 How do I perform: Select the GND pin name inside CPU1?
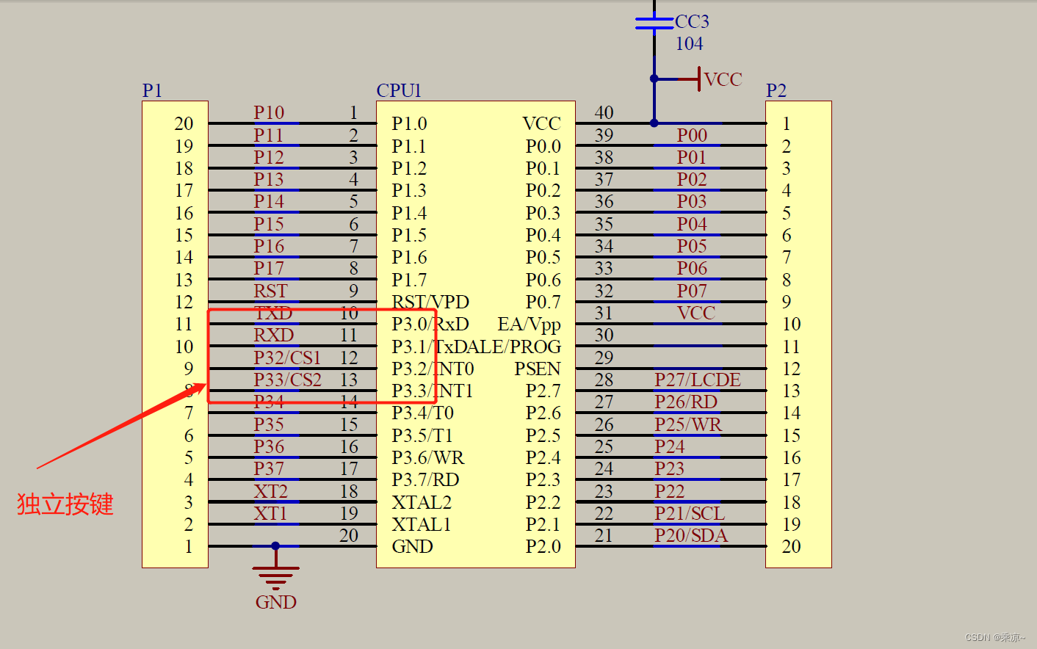[x=412, y=546]
